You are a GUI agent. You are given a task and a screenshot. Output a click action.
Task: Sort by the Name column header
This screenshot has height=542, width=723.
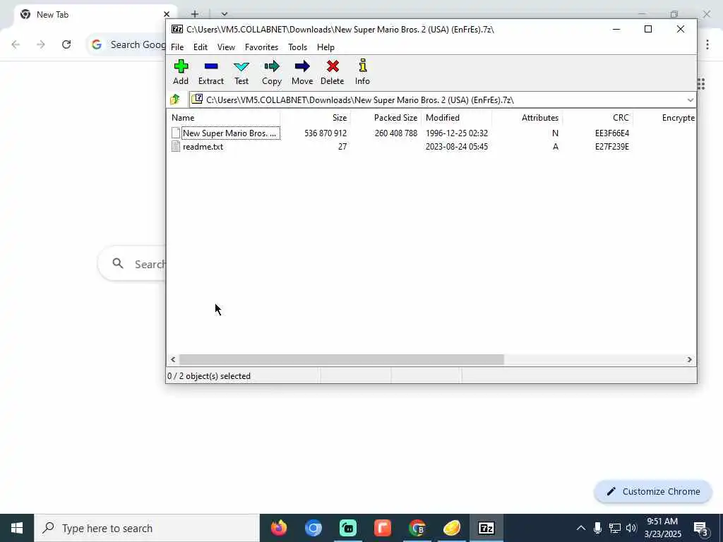[x=223, y=118]
